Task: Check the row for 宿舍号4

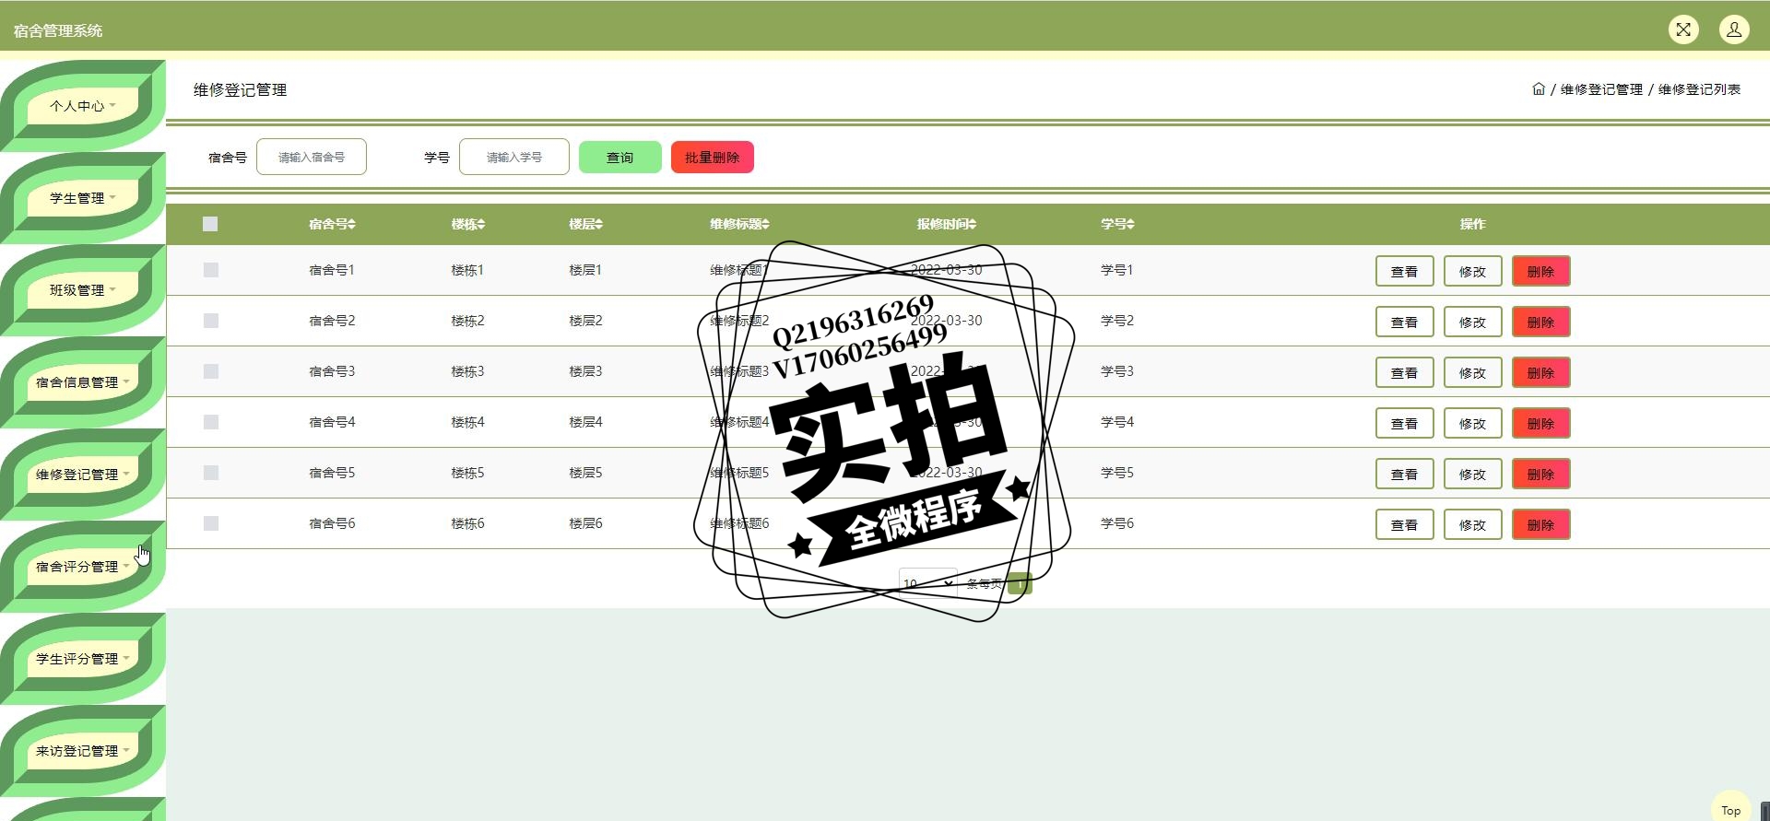Action: 211,422
